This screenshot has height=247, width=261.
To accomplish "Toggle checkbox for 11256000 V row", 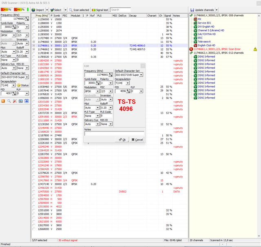I will (34, 19).
